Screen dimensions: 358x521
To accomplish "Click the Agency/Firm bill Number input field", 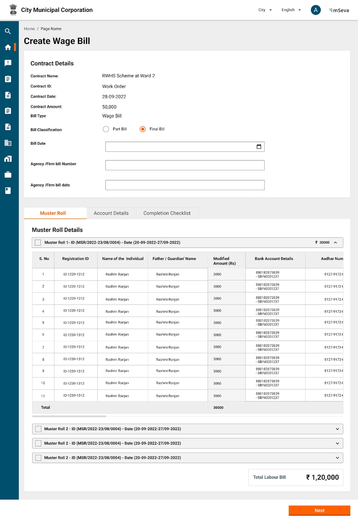I will pyautogui.click(x=185, y=165).
